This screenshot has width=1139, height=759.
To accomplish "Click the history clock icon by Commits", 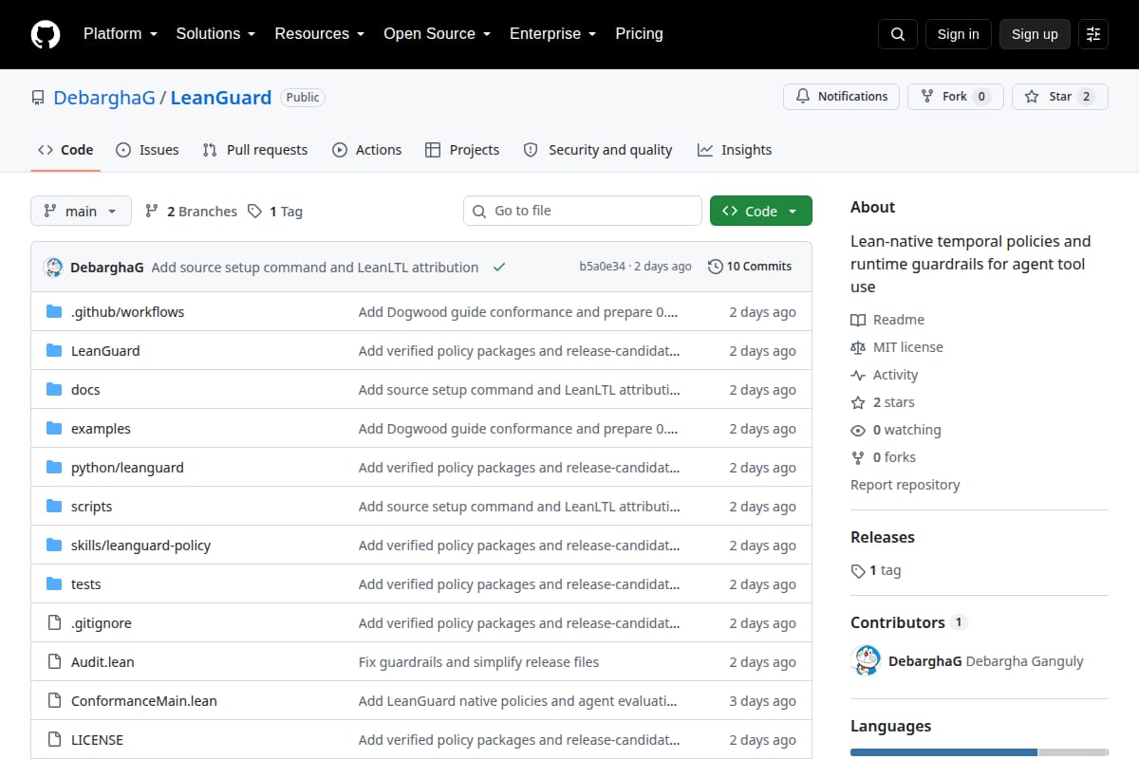I will (716, 268).
